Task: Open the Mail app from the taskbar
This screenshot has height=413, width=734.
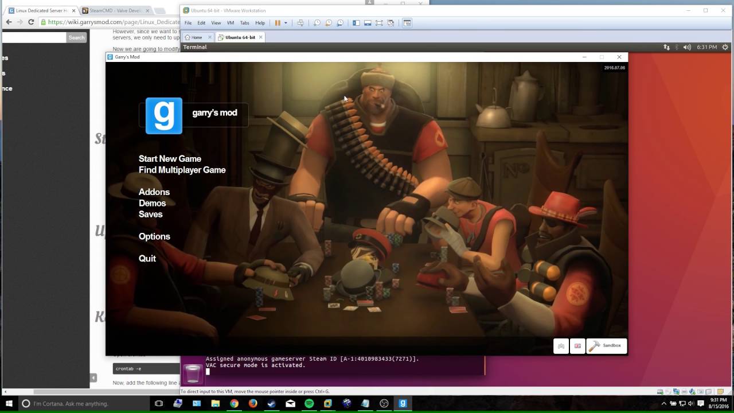Action: point(290,404)
